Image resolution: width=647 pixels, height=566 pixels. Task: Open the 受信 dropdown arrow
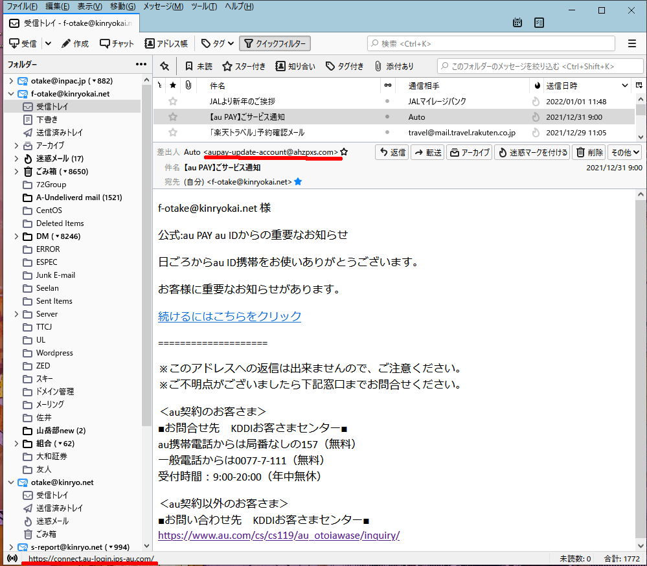click(x=49, y=43)
